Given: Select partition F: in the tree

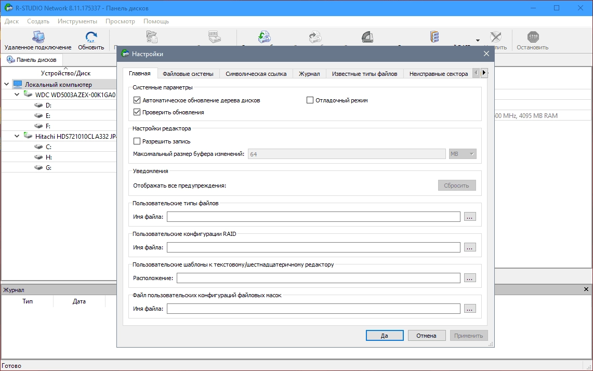Looking at the screenshot, I should point(48,126).
